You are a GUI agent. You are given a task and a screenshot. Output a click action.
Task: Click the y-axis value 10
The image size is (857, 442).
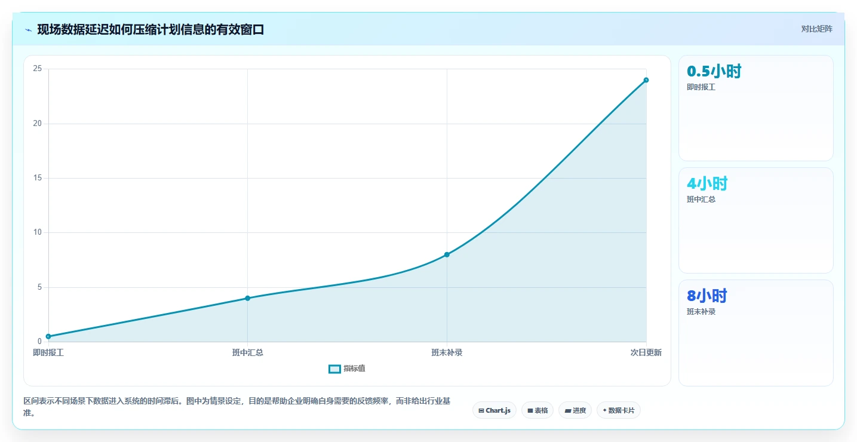[x=37, y=232]
